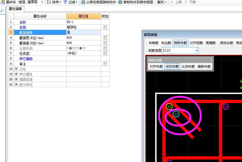Select the highlighted 截面编辑 row
The width and height of the screenshot is (242, 162).
pos(40,33)
